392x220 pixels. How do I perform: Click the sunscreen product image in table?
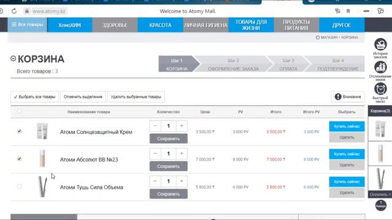pos(42,131)
